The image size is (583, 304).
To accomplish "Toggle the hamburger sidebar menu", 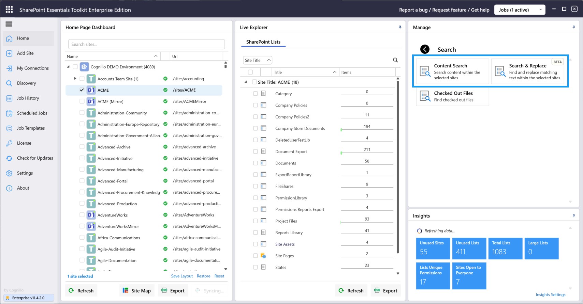I will [x=9, y=24].
